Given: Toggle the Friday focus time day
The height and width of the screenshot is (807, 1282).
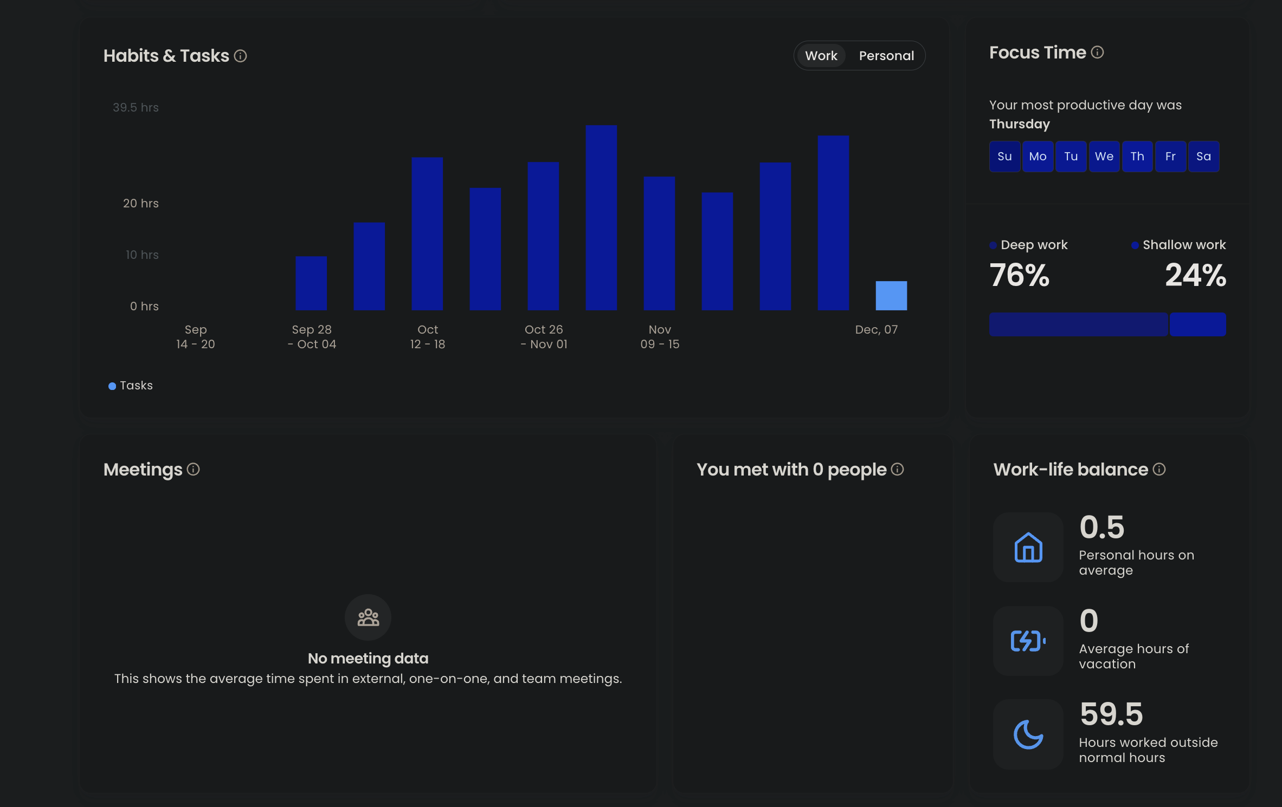Looking at the screenshot, I should click(1170, 156).
